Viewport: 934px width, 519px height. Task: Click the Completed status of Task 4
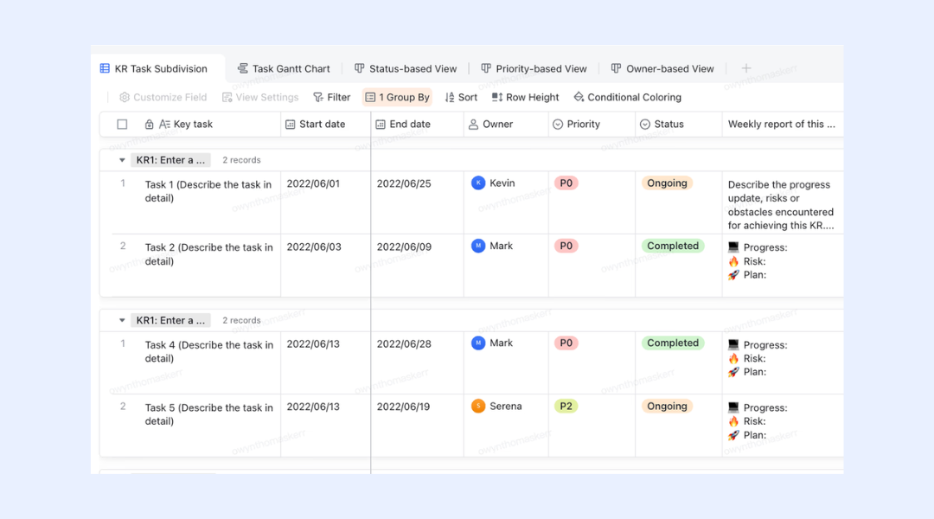673,343
